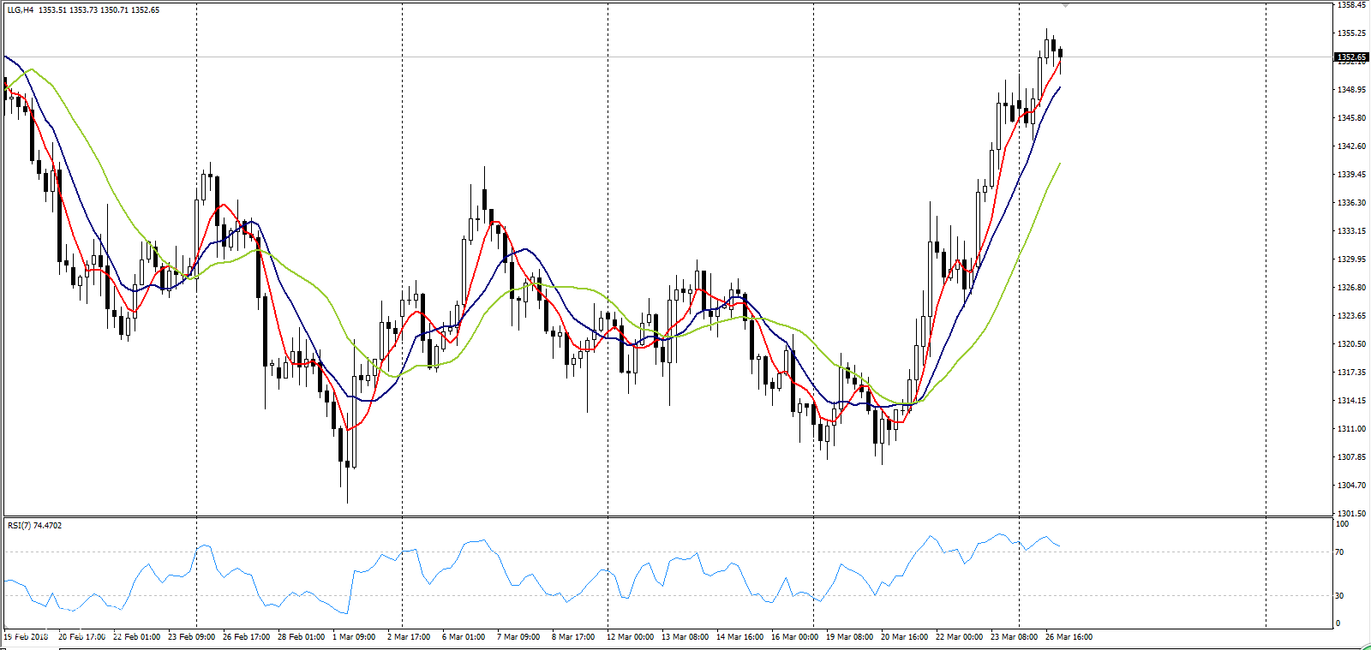The height and width of the screenshot is (650, 1371).
Task: Click the 1326.80 price scale label
Action: click(1351, 288)
